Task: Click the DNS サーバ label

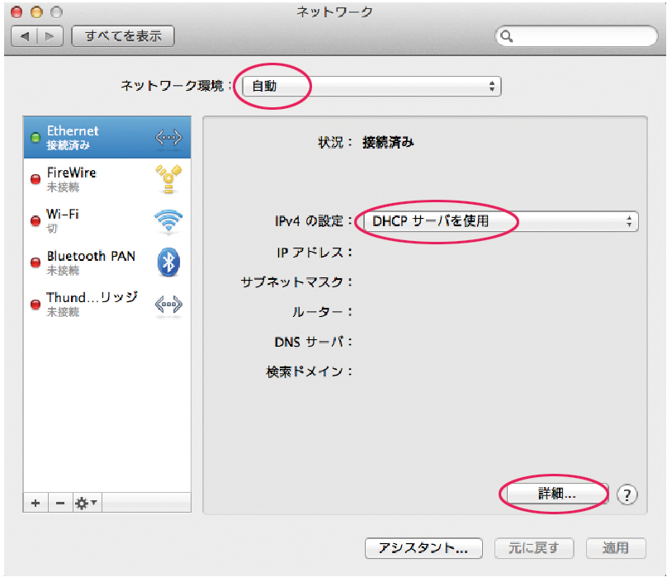Action: click(x=313, y=342)
